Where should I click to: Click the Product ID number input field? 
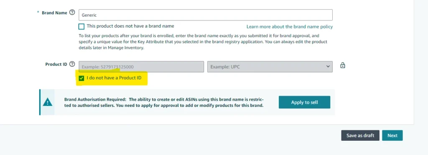[141, 66]
